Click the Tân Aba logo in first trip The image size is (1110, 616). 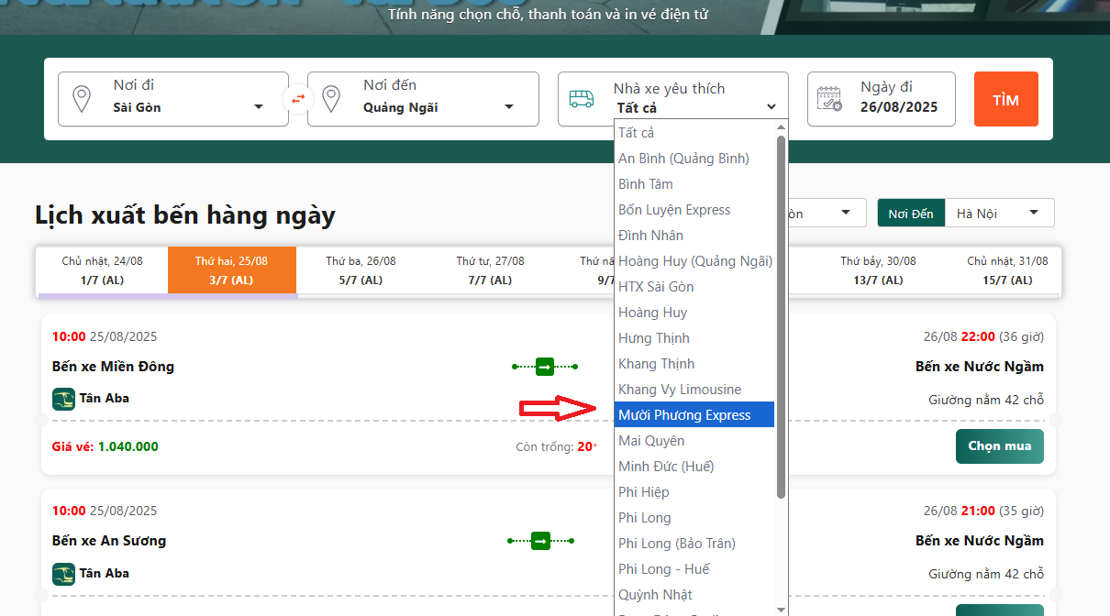pos(63,399)
